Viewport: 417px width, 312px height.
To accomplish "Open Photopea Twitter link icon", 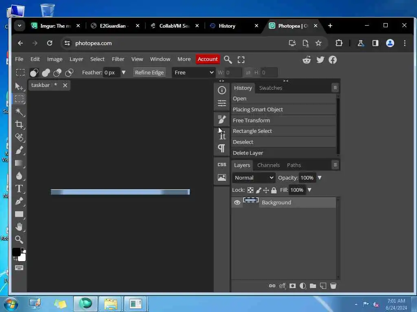I will pos(320,60).
